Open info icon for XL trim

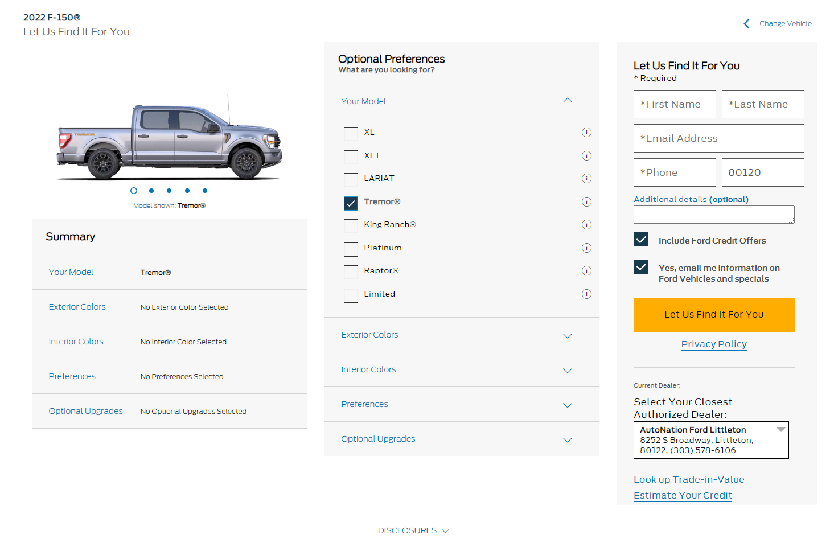click(x=586, y=133)
